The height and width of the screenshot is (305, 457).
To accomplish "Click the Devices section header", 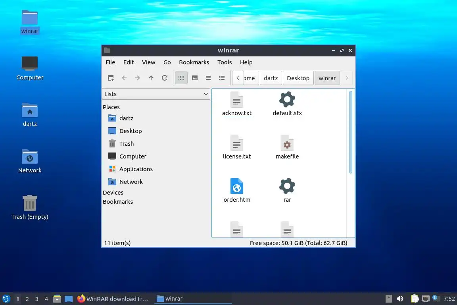I will pyautogui.click(x=113, y=193).
